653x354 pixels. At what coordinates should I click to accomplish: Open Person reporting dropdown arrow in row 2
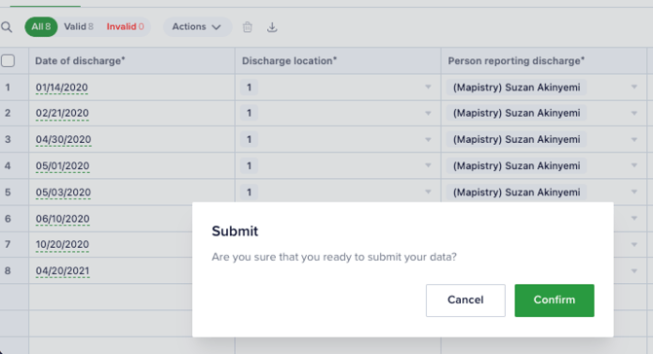[x=634, y=113]
